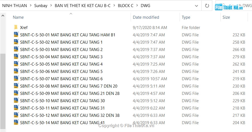The image size is (252, 132).
Task: Click the DWG icon for KET CAU TANG 30
Action: (16, 101)
